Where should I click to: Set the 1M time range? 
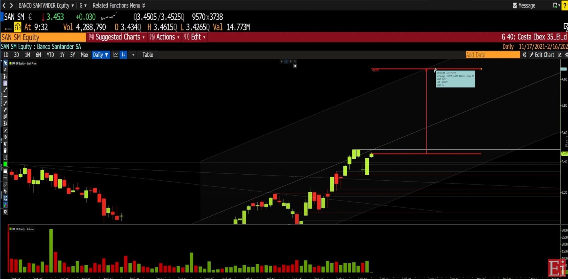coord(27,55)
